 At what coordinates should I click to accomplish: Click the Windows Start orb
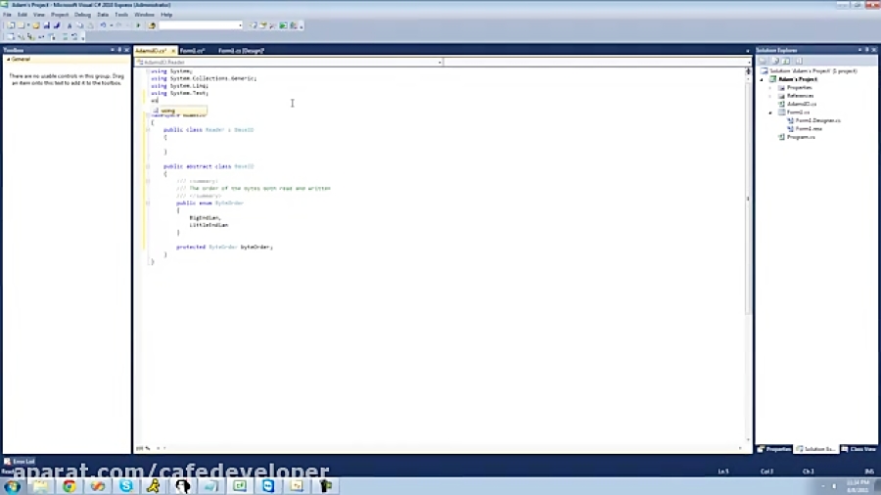(13, 486)
